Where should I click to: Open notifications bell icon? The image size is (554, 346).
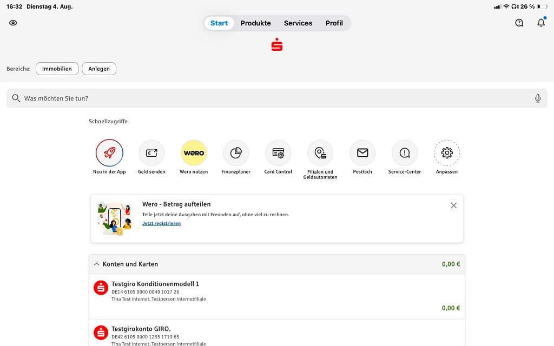[x=541, y=23]
